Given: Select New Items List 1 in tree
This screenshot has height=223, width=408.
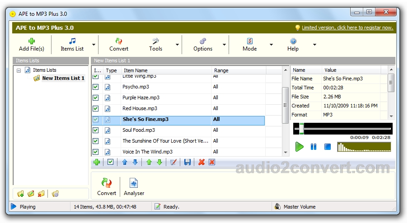Looking at the screenshot, I should [63, 78].
